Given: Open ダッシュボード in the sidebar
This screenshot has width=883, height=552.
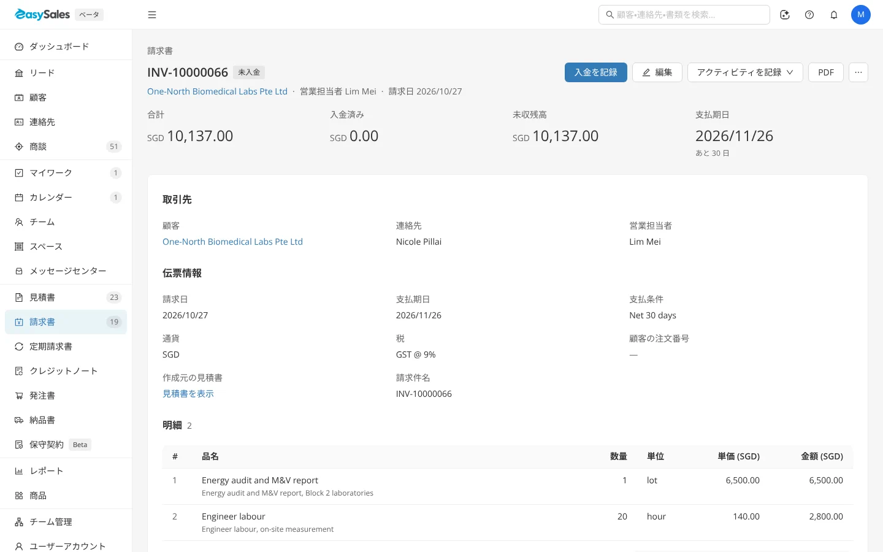Looking at the screenshot, I should (66, 47).
